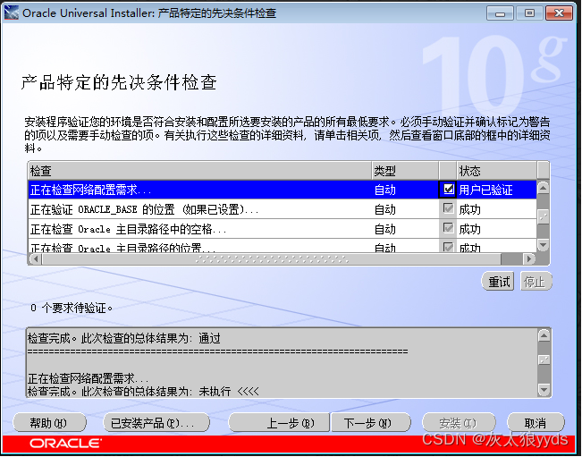Click 自动 type in the network check row

385,190
